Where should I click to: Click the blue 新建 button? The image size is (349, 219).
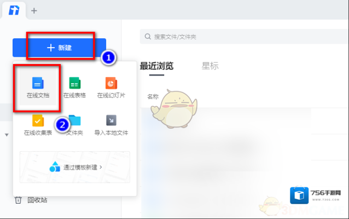(x=59, y=48)
